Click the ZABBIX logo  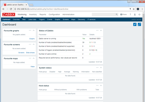pyautogui.click(x=9, y=14)
